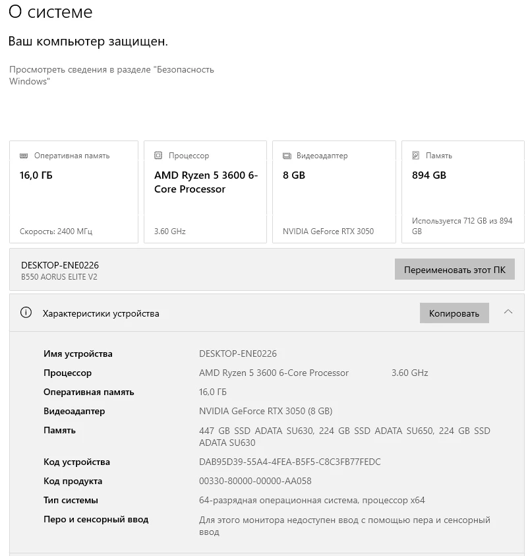Select the AMD Ryzen 5 3600 card
Viewport: 530px width, 556px height.
pos(205,191)
